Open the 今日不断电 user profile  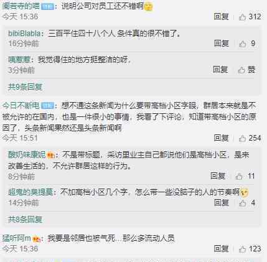coord(21,106)
